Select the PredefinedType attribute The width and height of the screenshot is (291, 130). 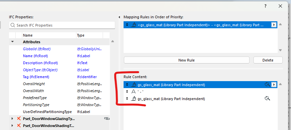pyautogui.click(x=35, y=98)
